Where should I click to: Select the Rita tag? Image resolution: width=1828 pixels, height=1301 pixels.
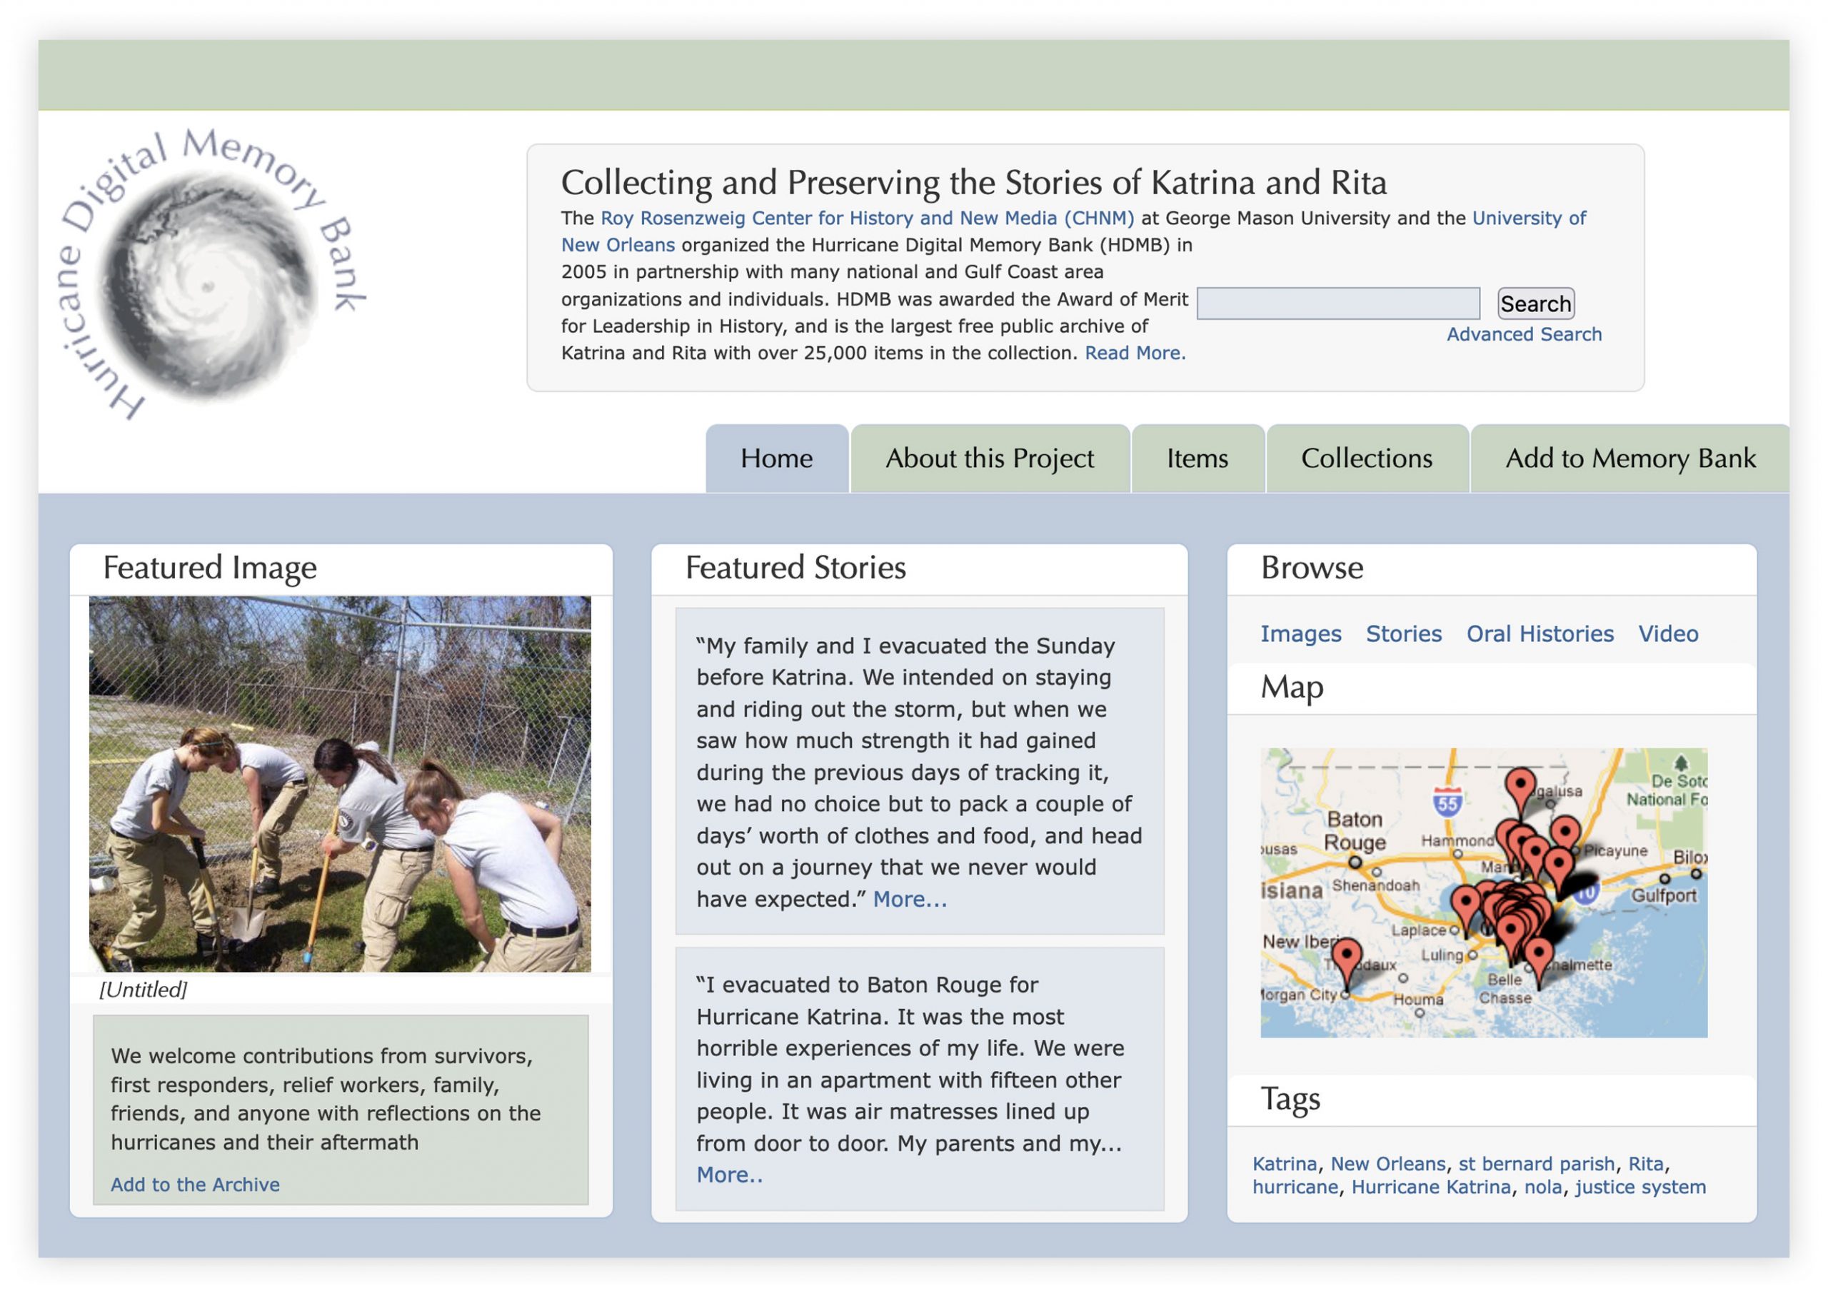point(1645,1163)
